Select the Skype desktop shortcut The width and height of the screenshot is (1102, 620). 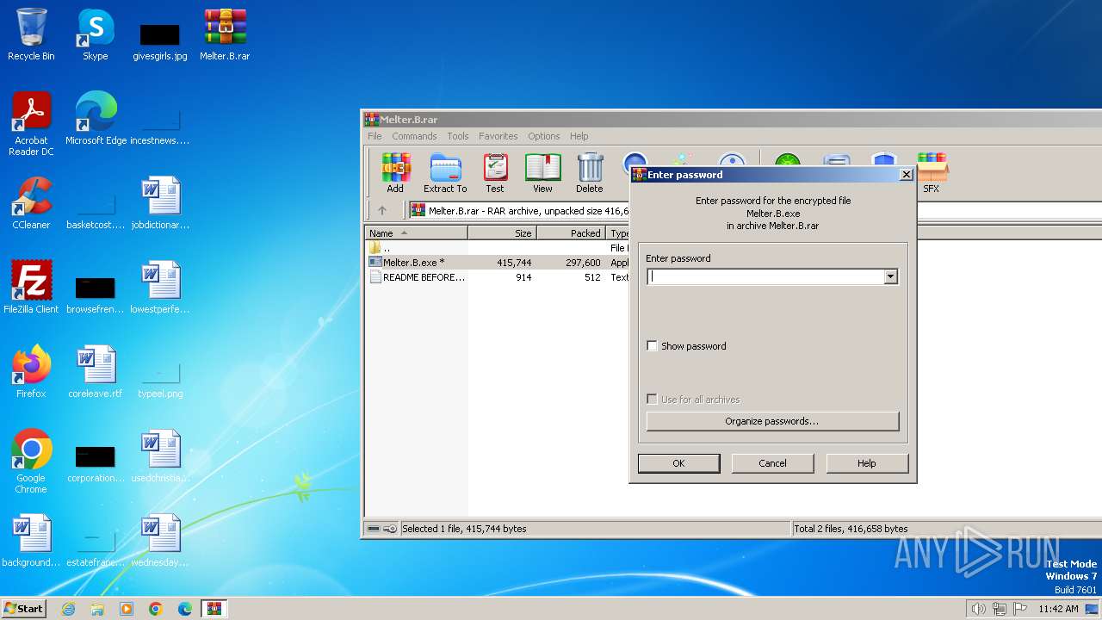95,35
